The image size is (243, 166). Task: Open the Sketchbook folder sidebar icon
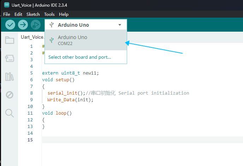click(10, 40)
